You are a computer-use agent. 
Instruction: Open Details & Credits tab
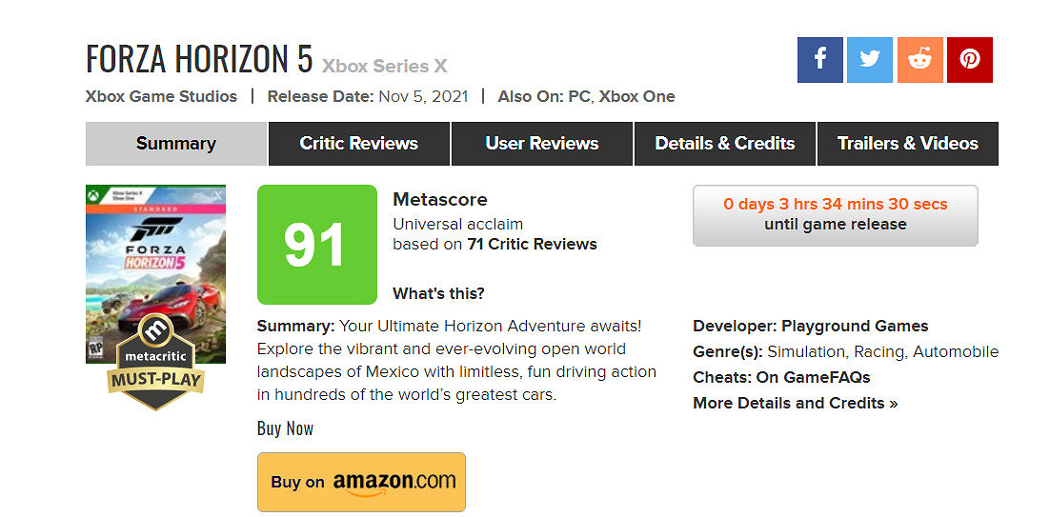[724, 144]
